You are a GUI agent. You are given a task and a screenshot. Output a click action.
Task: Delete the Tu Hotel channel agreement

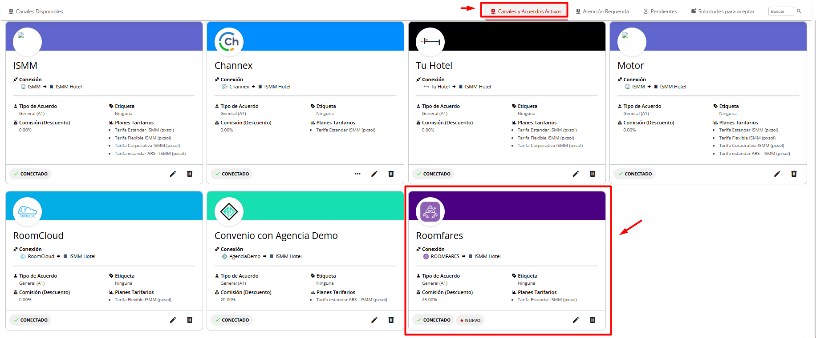tap(593, 174)
